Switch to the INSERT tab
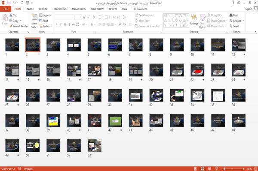 (30, 9)
